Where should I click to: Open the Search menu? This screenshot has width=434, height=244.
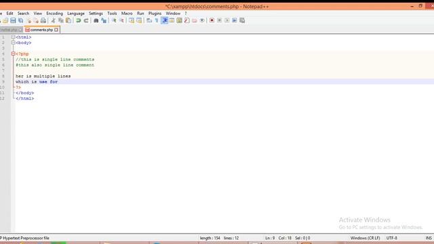(x=23, y=14)
